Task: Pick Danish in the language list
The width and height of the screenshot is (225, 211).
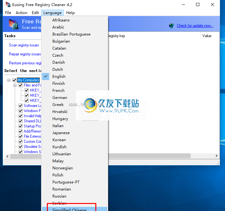Action: click(74, 62)
